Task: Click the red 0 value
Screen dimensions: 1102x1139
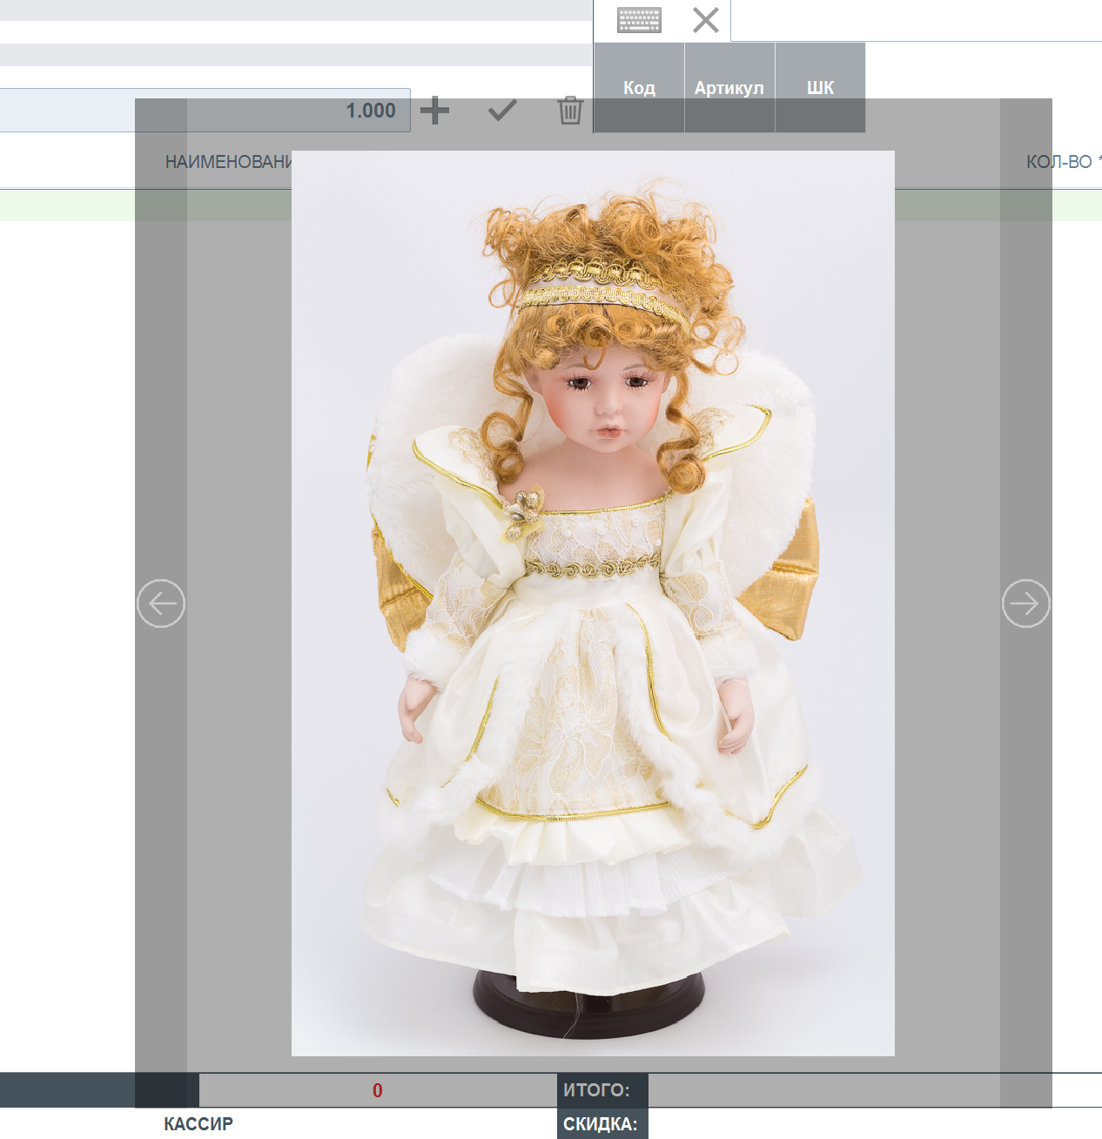Action: point(378,1090)
